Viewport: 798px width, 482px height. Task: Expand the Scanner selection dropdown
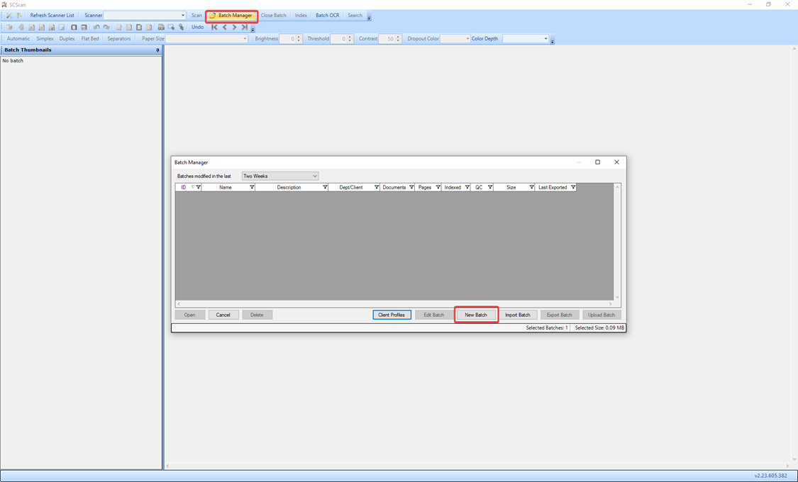point(182,16)
